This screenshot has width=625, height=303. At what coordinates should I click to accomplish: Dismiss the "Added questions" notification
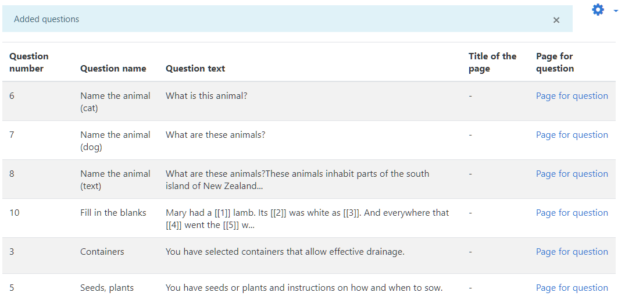[x=556, y=20]
